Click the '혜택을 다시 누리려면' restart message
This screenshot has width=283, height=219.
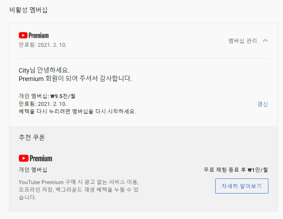pyautogui.click(x=77, y=111)
